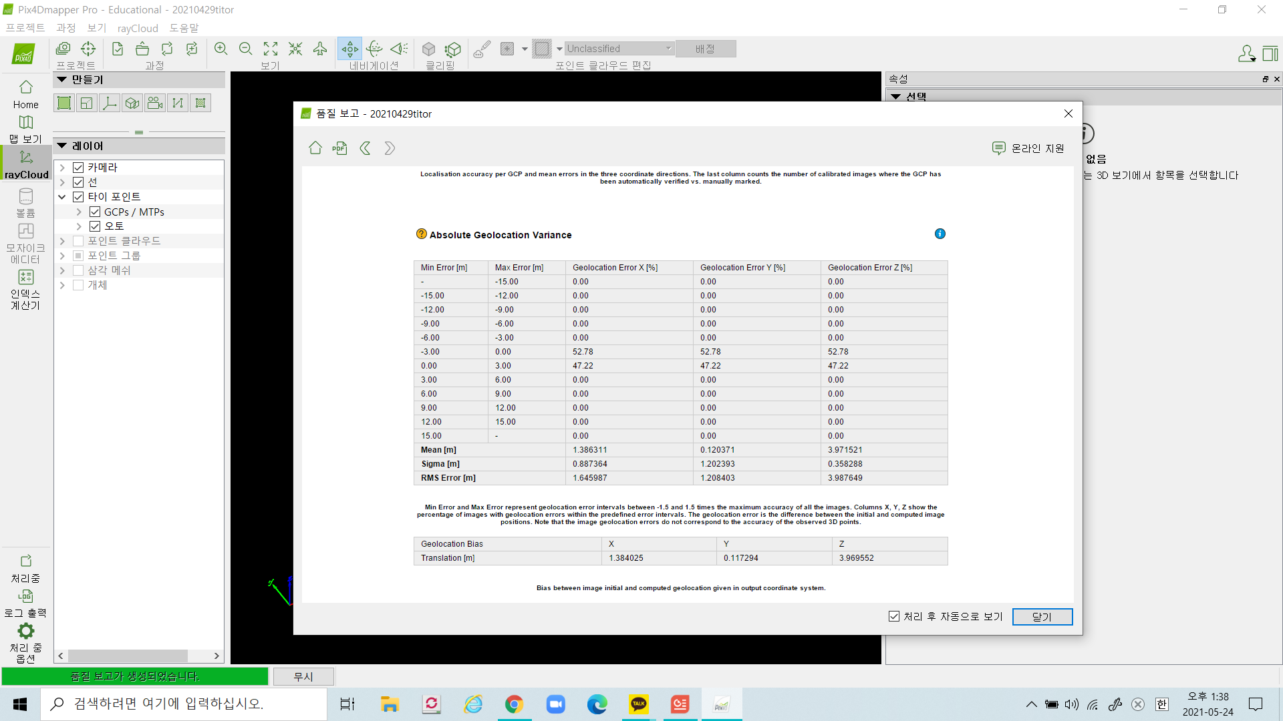The width and height of the screenshot is (1283, 721).
Task: Click the zoom in magnifier toolbar icon
Action: click(221, 49)
